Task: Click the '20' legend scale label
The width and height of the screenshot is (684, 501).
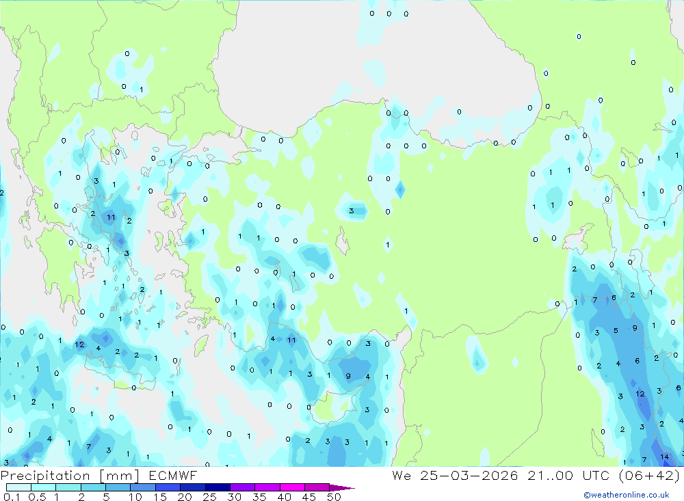Action: (185, 497)
